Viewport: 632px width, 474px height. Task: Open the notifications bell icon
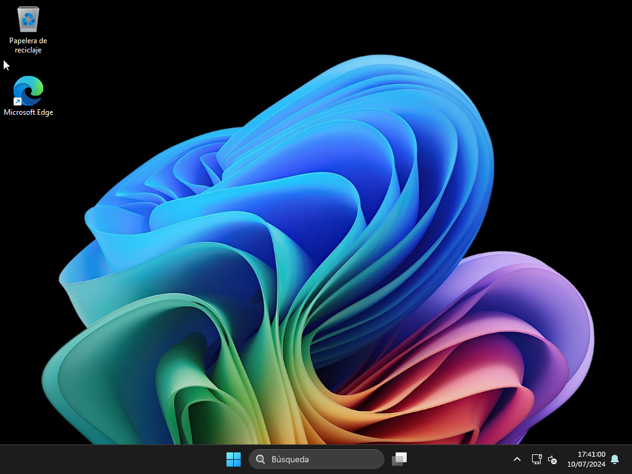coord(615,459)
